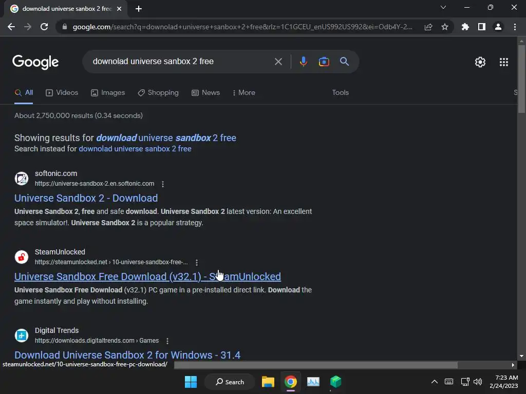Image resolution: width=526 pixels, height=394 pixels.
Task: Reload the current page
Action: [44, 27]
